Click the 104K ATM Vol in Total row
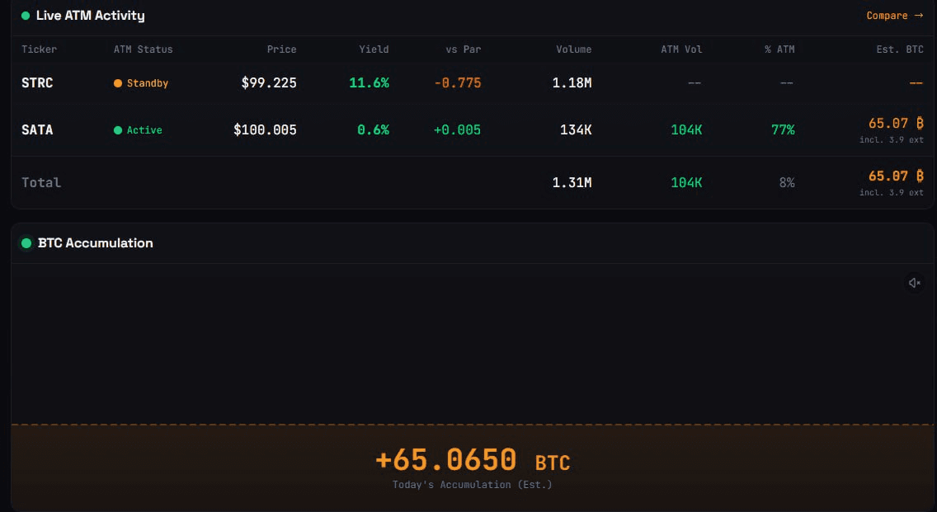 tap(686, 183)
